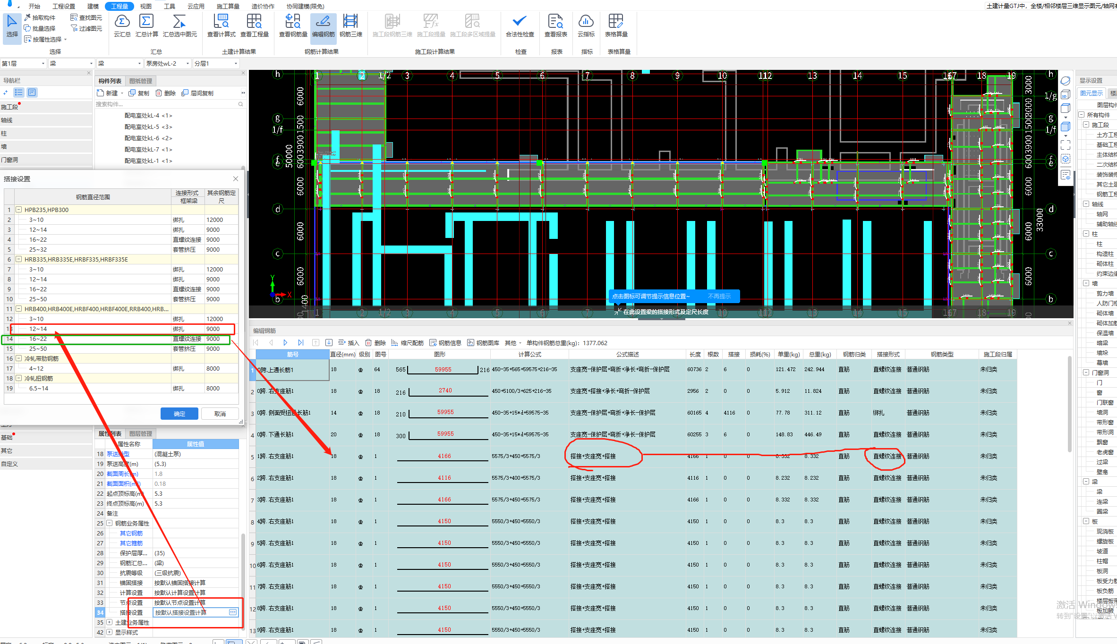The height and width of the screenshot is (644, 1117).
Task: Expand 土建业务属性 property group
Action: point(110,622)
